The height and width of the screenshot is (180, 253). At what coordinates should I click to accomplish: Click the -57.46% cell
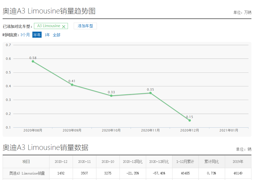159,173
